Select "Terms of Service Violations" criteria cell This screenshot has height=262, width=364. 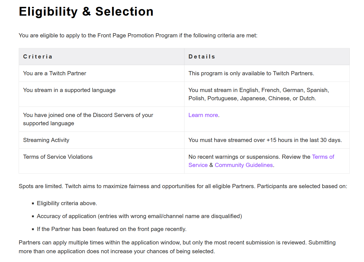tap(58, 157)
